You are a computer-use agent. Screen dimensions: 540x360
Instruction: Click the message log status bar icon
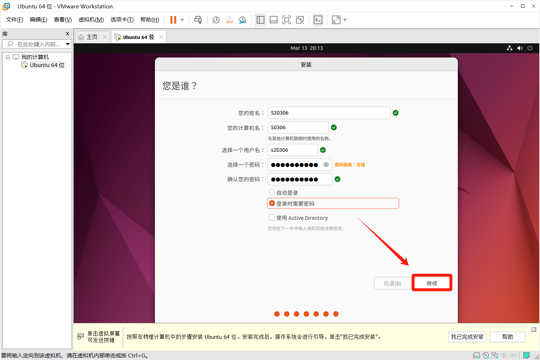coord(526,355)
